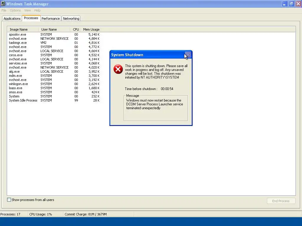
Task: Switch to the Performance tab
Action: point(51,19)
